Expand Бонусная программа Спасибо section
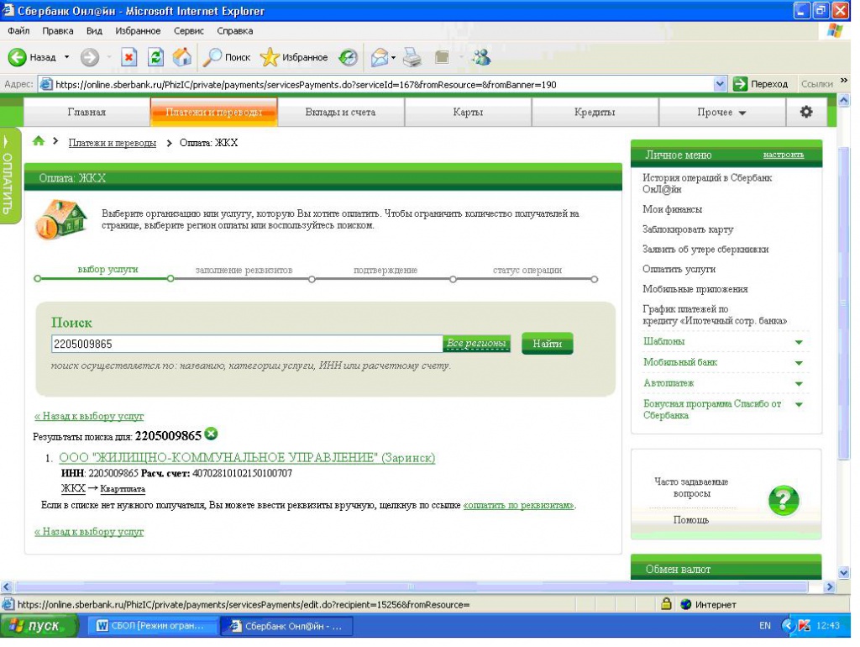Viewport: 860px width, 647px height. click(x=799, y=405)
